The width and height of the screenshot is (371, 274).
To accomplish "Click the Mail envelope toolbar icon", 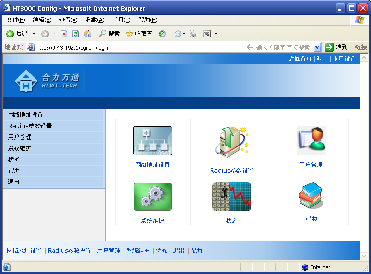I will 178,34.
